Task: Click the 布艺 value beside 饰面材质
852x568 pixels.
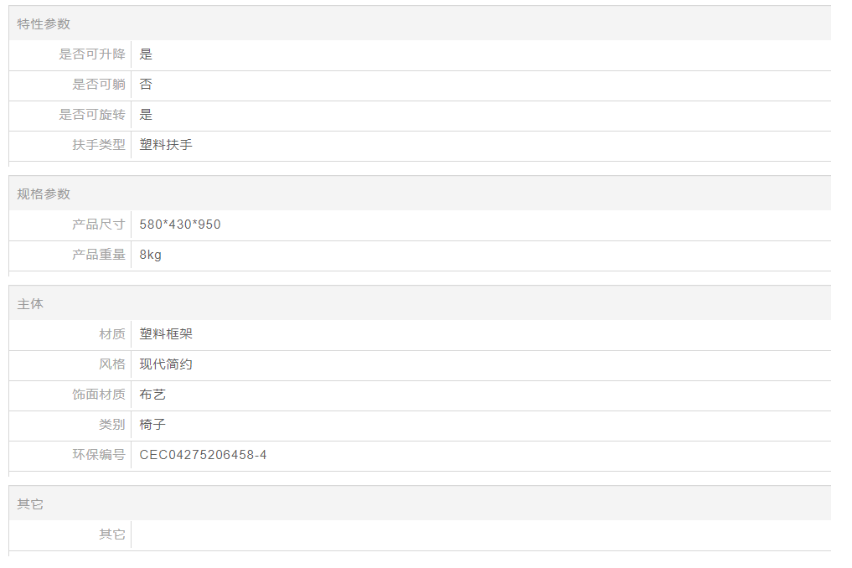Action: point(153,395)
